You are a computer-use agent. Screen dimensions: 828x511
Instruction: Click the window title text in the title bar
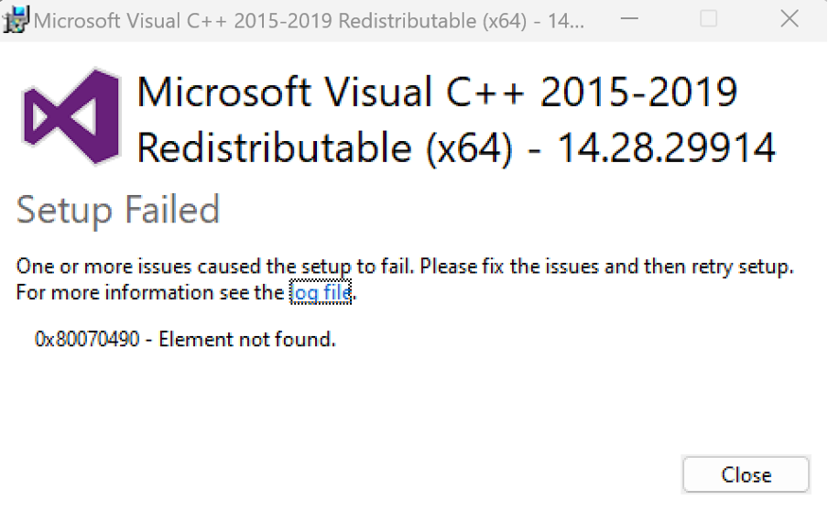coord(309,21)
